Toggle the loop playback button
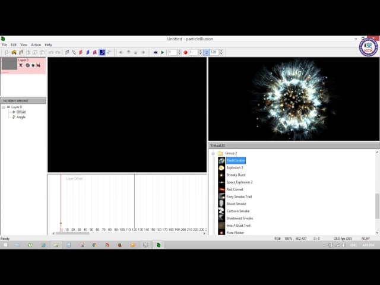 pyautogui.click(x=206, y=52)
